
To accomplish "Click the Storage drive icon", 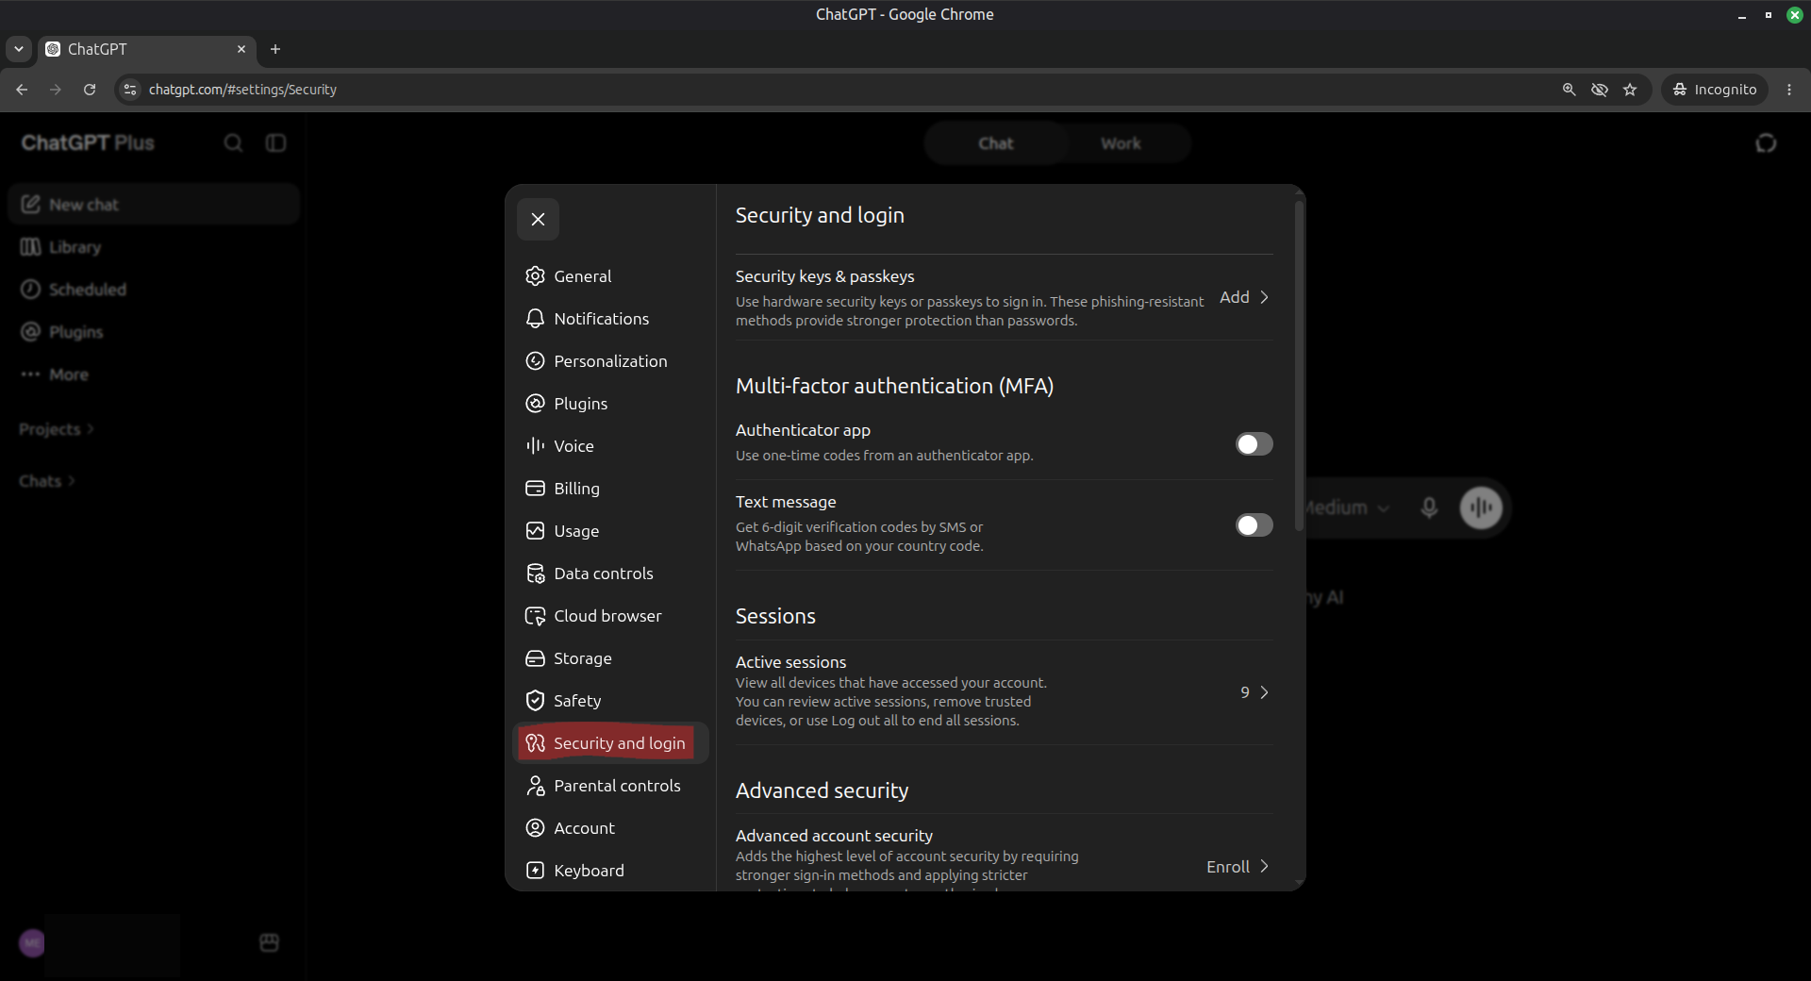I will pos(535,658).
